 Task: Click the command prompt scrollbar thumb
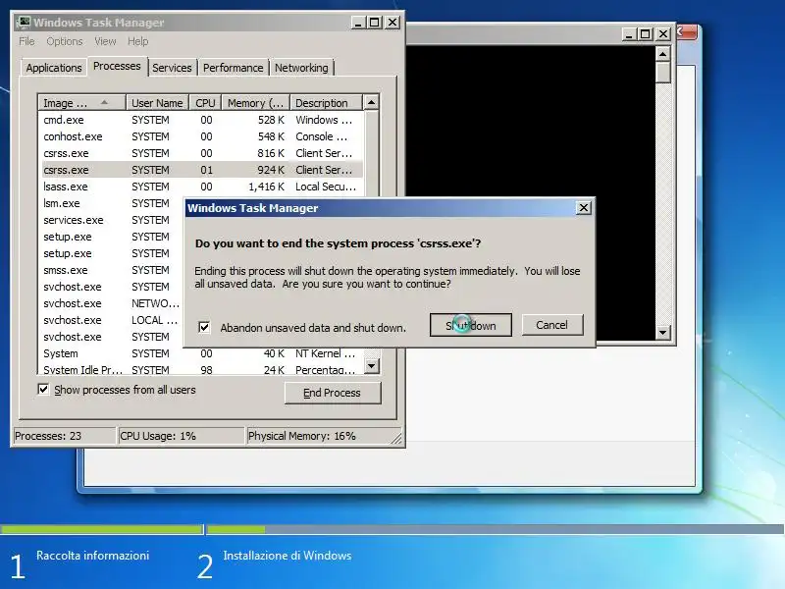(x=663, y=72)
